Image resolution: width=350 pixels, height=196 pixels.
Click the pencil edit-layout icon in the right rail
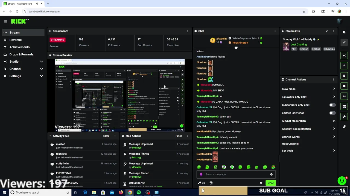344,42
